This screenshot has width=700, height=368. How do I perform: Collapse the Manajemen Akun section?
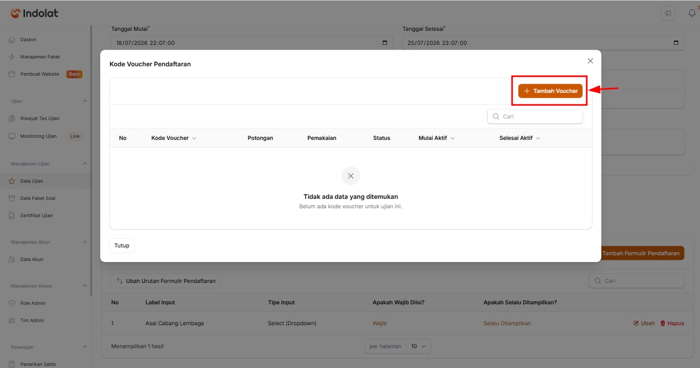[85, 242]
